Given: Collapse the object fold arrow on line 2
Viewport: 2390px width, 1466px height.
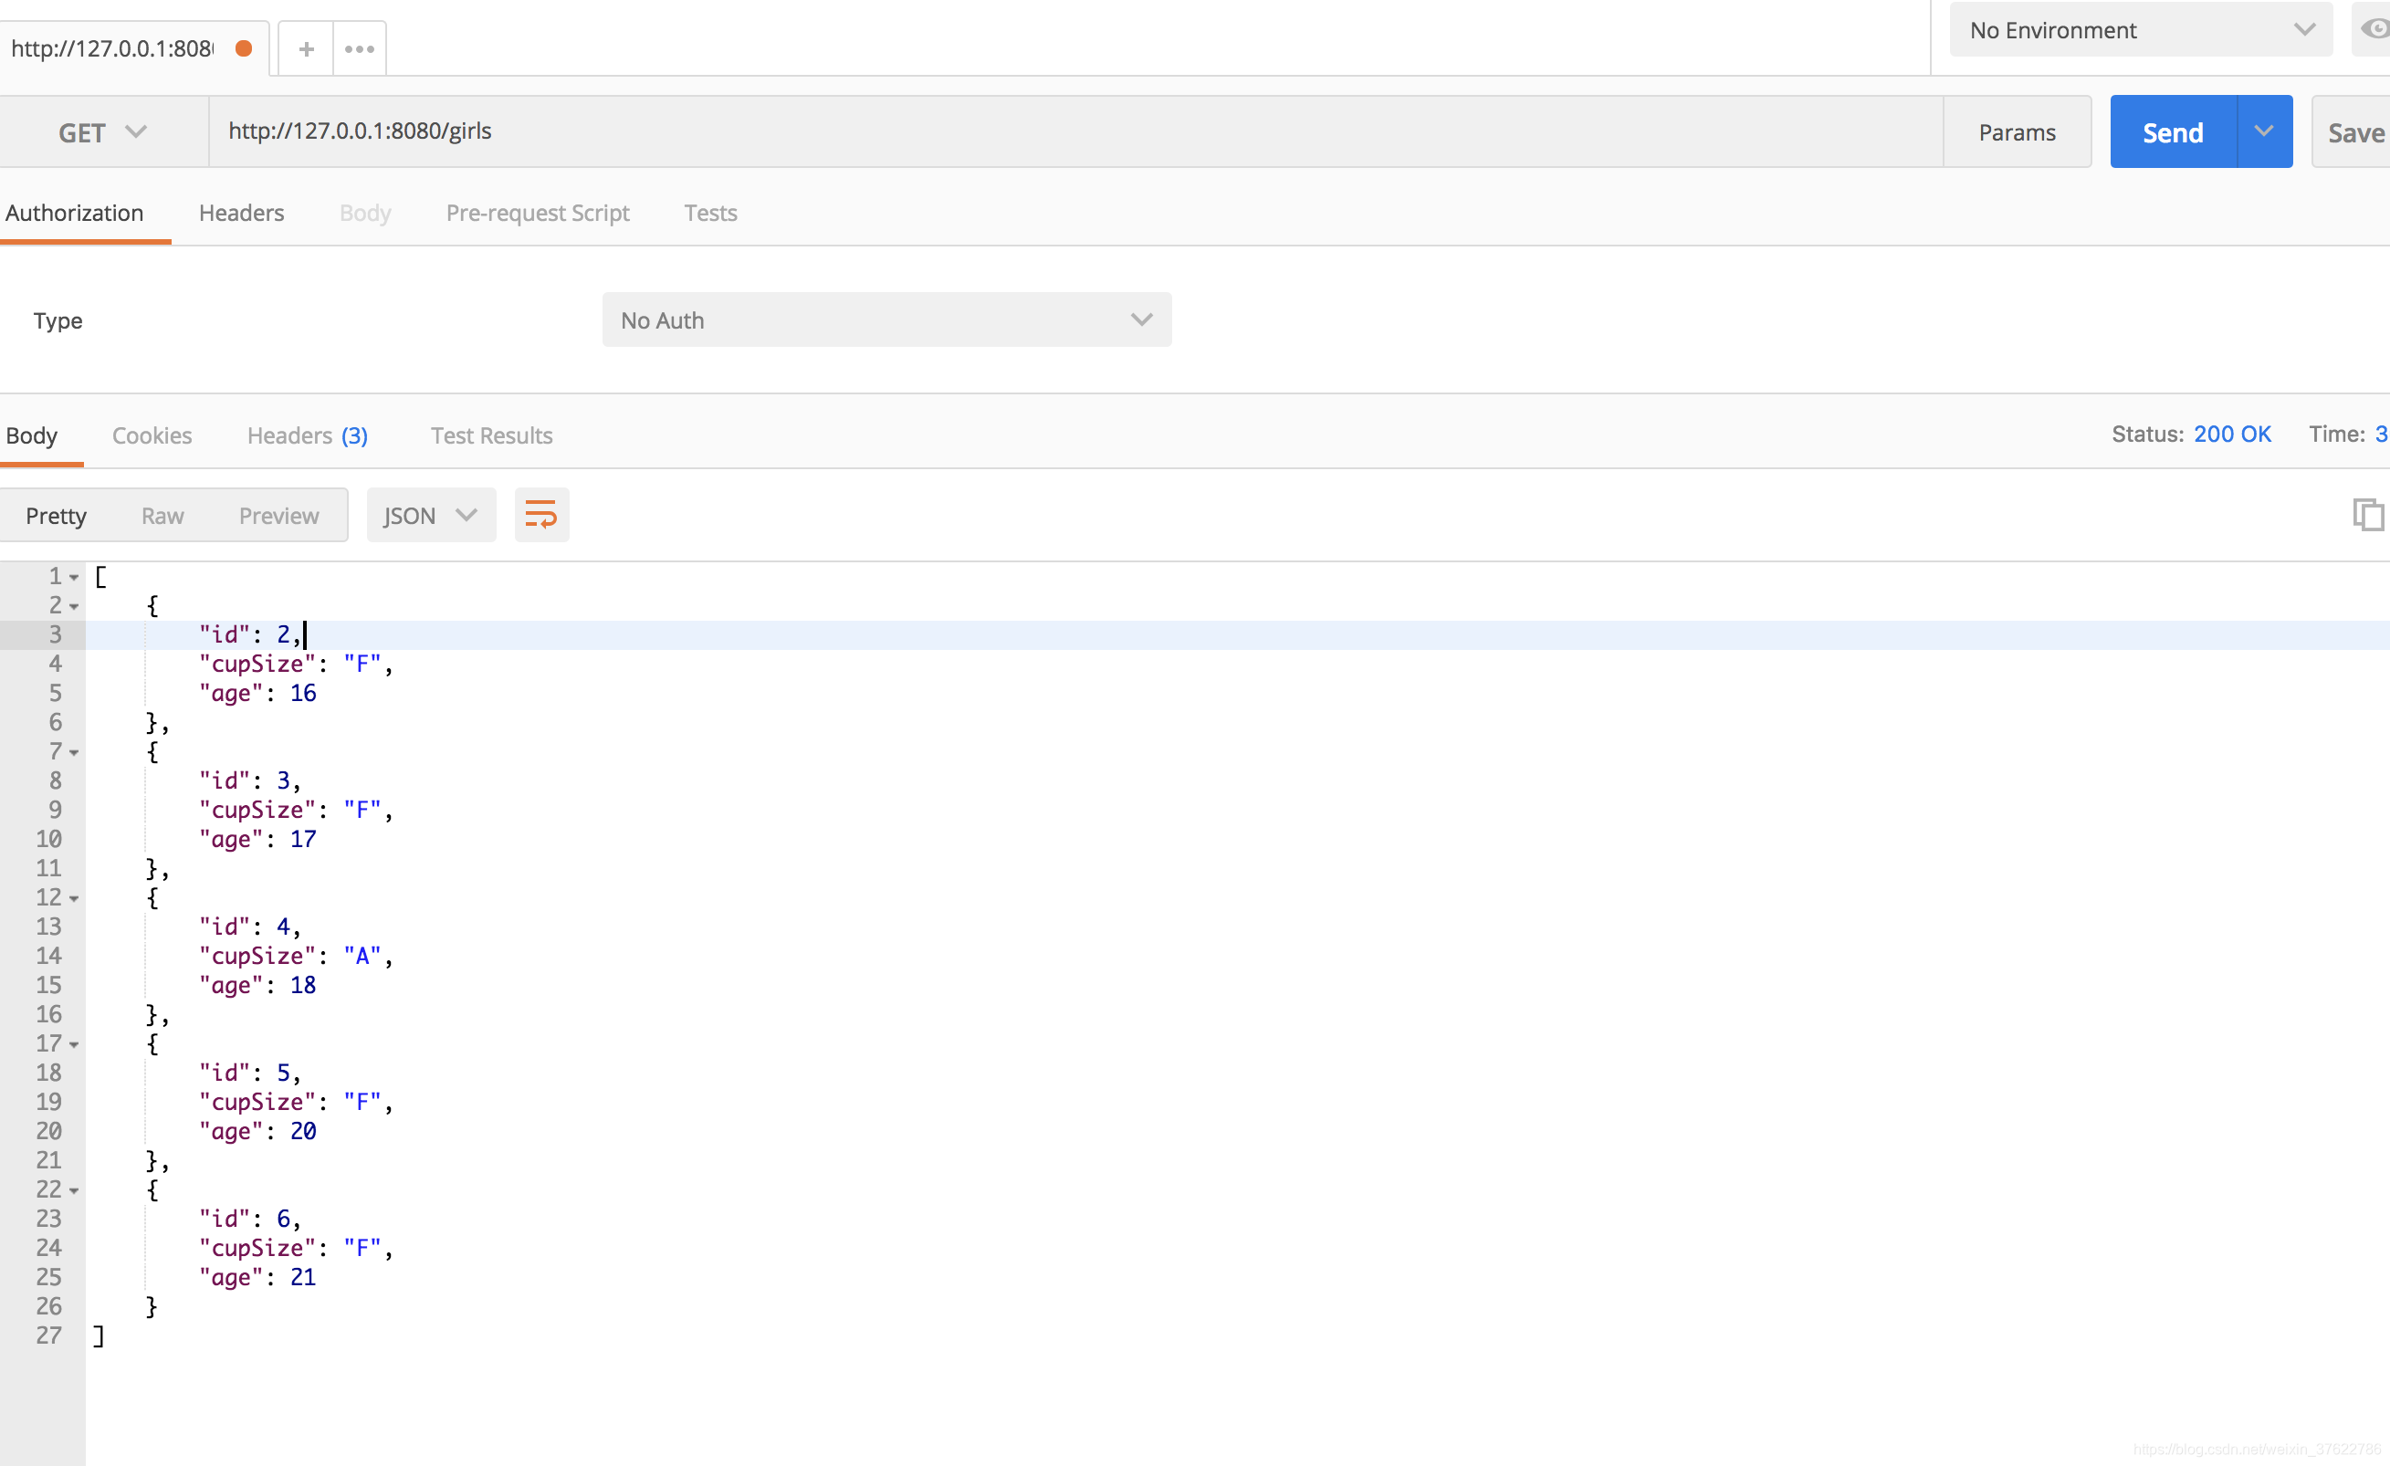Looking at the screenshot, I should coord(74,607).
